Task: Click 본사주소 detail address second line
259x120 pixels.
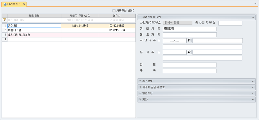Action: coord(202,58)
